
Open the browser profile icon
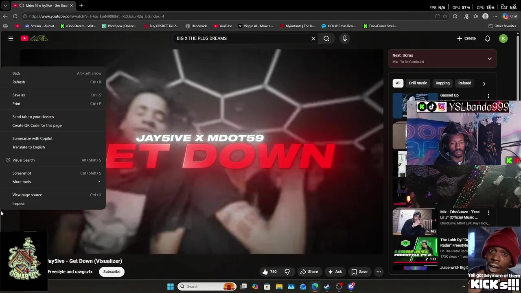[485, 16]
